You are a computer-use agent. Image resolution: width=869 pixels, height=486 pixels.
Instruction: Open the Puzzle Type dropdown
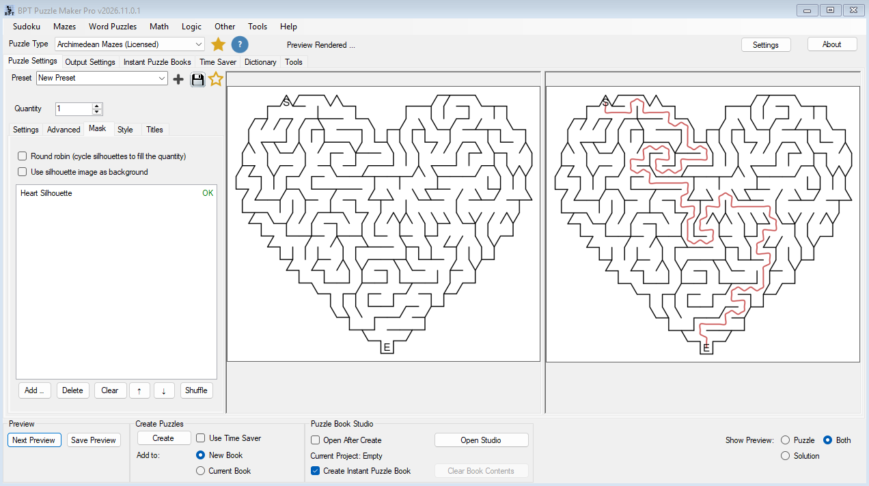click(129, 44)
